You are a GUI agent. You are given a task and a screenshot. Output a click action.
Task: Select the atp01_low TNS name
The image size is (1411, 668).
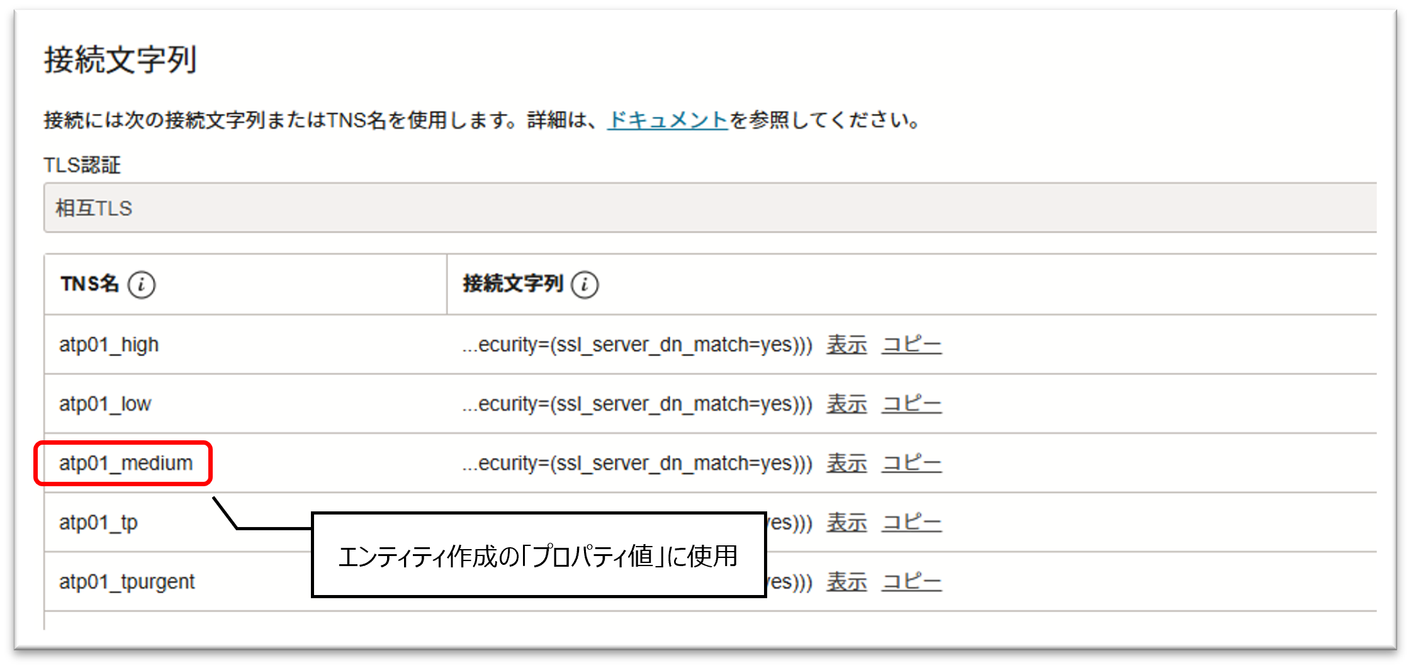coord(105,404)
